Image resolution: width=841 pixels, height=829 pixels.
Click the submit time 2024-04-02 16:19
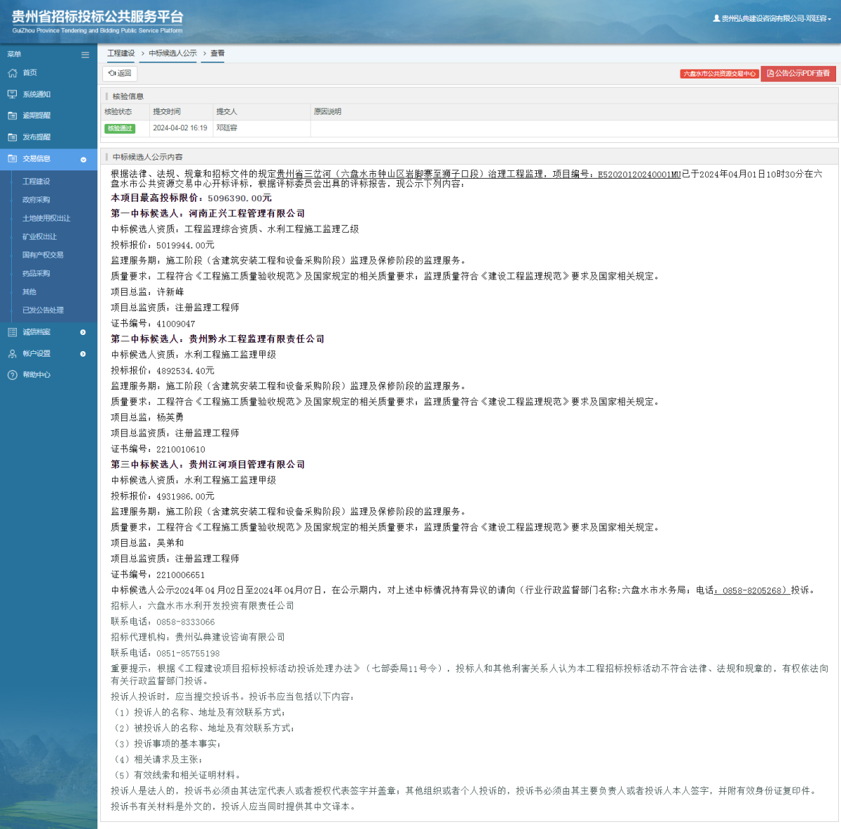(180, 128)
